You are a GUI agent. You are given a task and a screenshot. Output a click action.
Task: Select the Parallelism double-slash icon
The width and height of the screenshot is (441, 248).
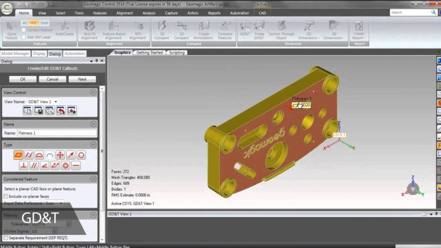tap(34, 166)
